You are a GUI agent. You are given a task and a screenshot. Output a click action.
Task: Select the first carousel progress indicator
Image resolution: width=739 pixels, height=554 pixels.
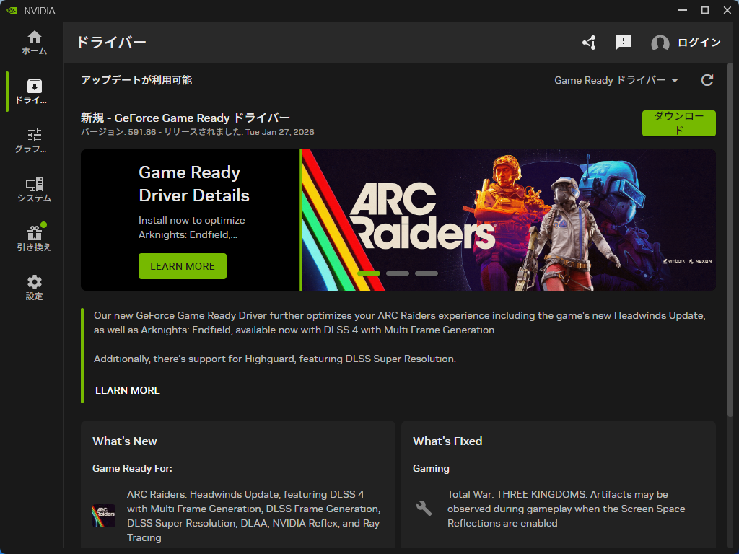368,273
